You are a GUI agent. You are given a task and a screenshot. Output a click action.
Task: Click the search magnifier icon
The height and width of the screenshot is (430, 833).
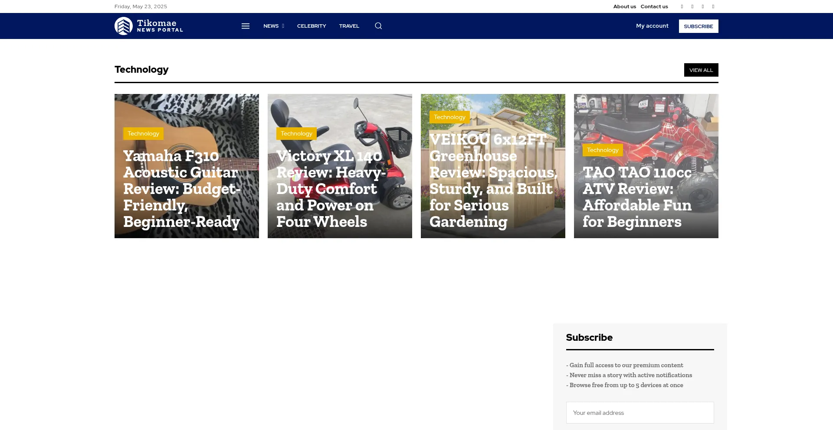click(378, 26)
